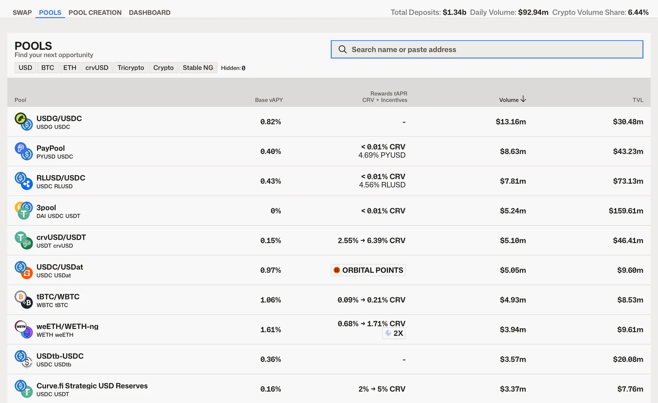Click the 2.55% → 6.39% CRV reward
This screenshot has height=403, width=658.
[x=371, y=241]
